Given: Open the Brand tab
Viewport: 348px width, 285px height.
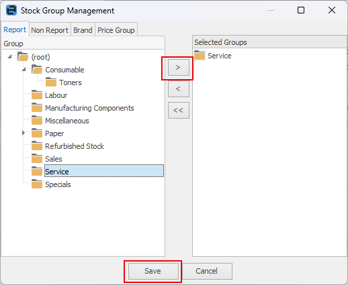Looking at the screenshot, I should click(x=83, y=30).
